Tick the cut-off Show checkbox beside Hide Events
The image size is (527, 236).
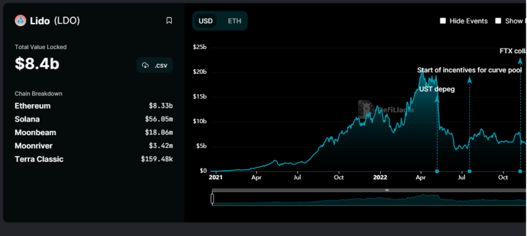click(x=498, y=21)
